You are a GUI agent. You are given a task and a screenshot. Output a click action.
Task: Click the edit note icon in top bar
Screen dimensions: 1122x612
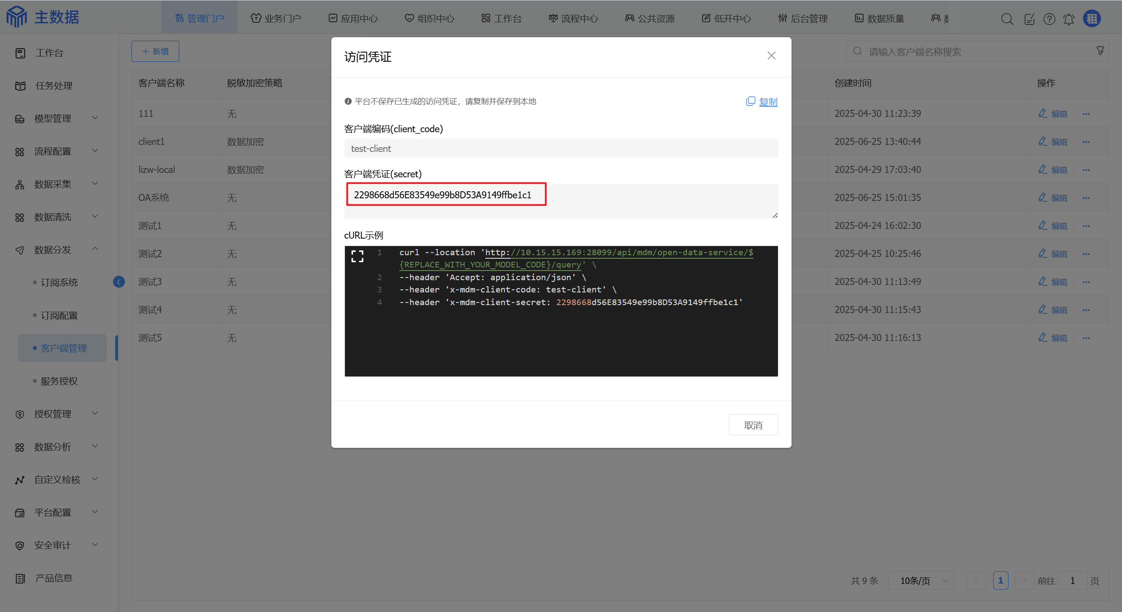[x=1029, y=19]
